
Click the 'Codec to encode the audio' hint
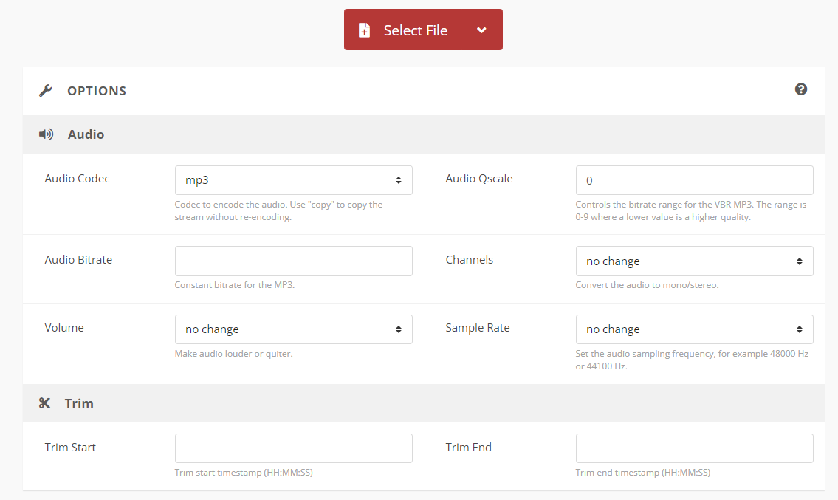(x=278, y=210)
